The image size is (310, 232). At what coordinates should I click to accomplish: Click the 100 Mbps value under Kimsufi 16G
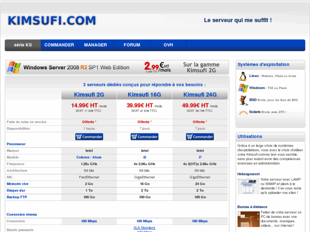[144, 221]
